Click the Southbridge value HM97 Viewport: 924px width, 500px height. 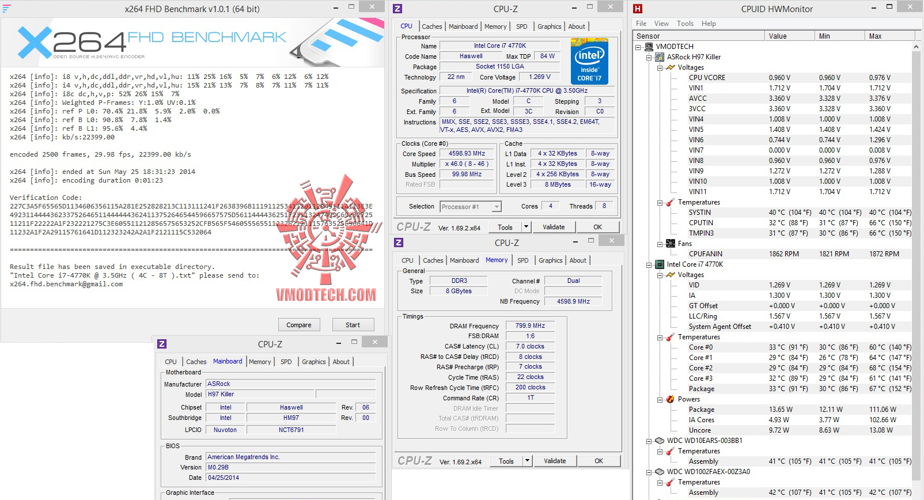point(291,418)
